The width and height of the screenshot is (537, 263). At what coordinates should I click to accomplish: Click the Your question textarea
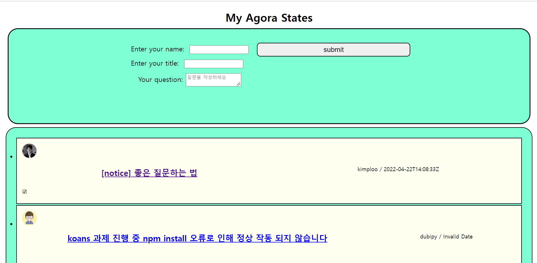click(x=214, y=80)
